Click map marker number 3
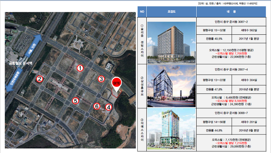This screenshot has height=153, width=271. coord(101,79)
